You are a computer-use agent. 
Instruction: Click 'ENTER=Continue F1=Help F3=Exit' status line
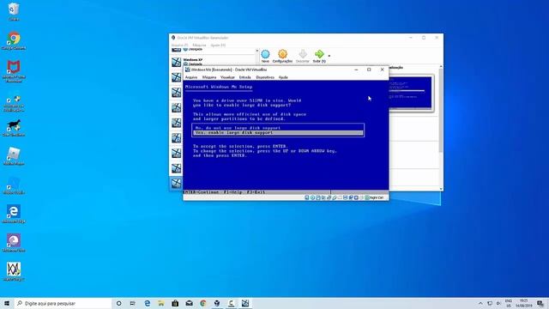tap(225, 192)
